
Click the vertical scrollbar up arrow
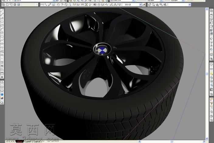point(207,9)
